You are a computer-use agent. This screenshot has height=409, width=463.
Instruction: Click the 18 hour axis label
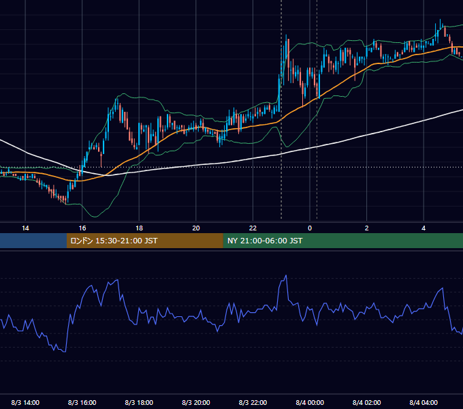click(139, 228)
